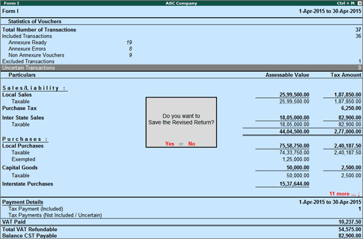Open the Tax Payment (Included) line
Image resolution: width=363 pixels, height=239 pixels.
pyautogui.click(x=181, y=209)
